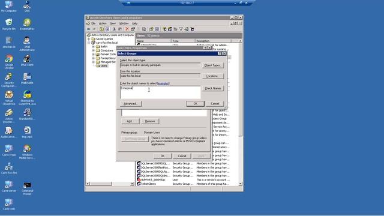Viewport: 384px width, 216px height.
Task: Open the EssentialPim desktop shortcut
Action: click(27, 24)
